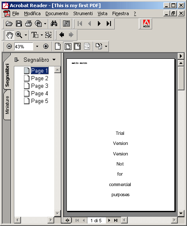187x226 pixels.
Task: Open the File menu
Action: coord(16,13)
